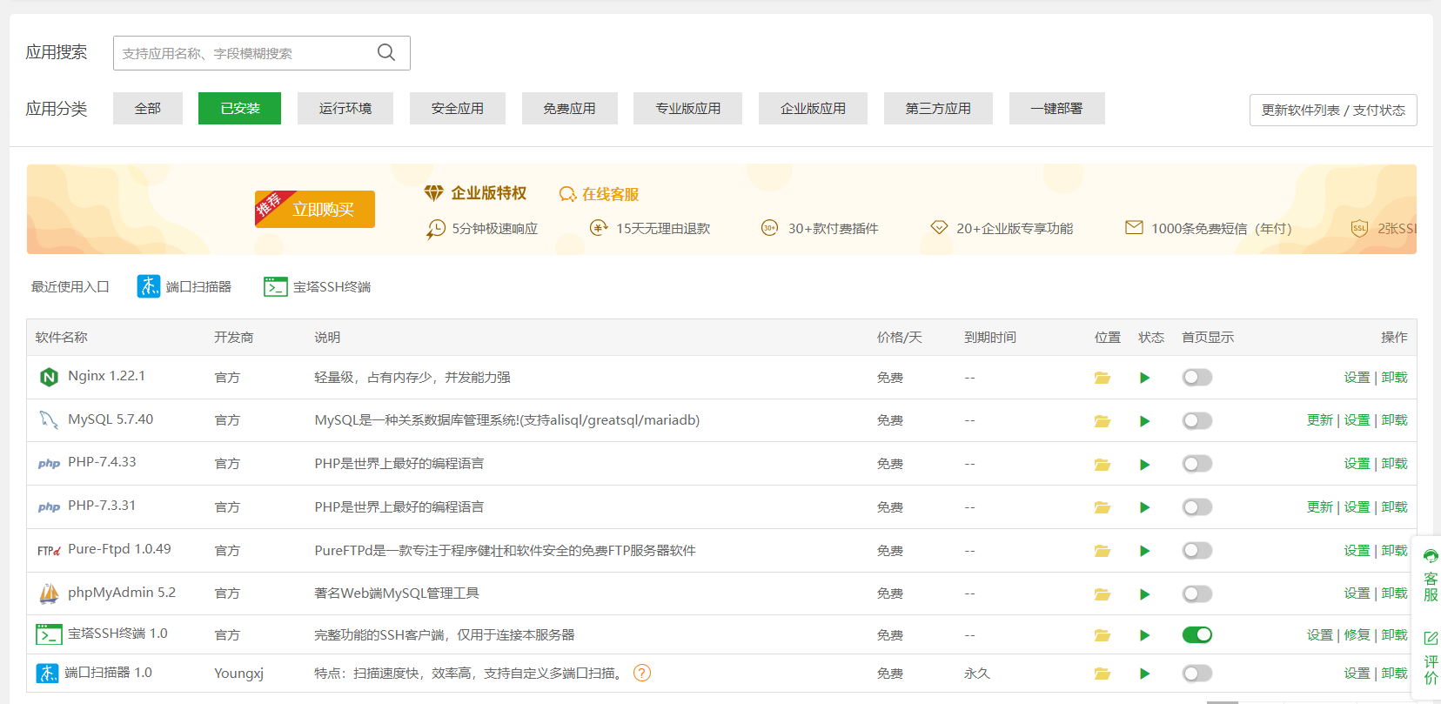Click 更新软件列表 / 支付状态 button
Image resolution: width=1441 pixels, height=704 pixels.
click(x=1333, y=110)
